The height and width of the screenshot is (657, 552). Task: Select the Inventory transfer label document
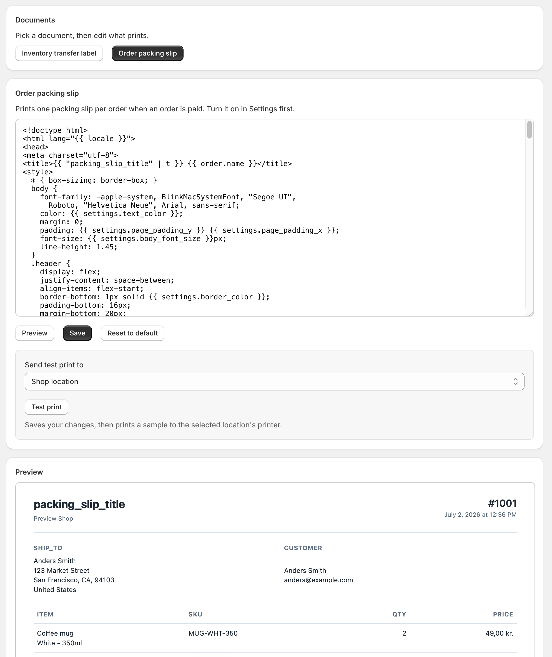tap(59, 53)
